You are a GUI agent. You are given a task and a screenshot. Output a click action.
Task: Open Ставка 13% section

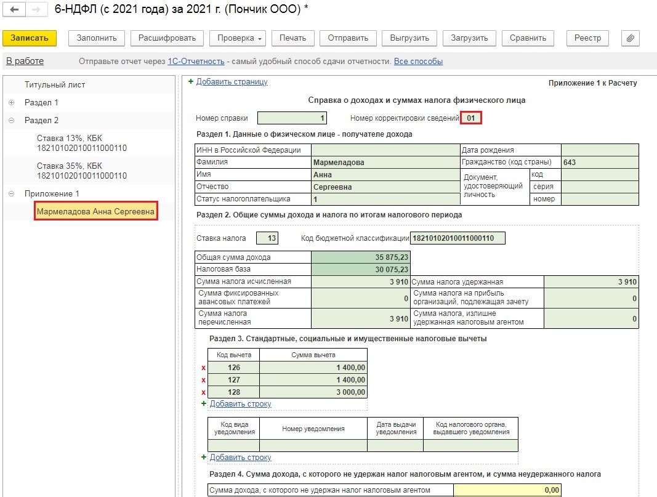(82, 143)
